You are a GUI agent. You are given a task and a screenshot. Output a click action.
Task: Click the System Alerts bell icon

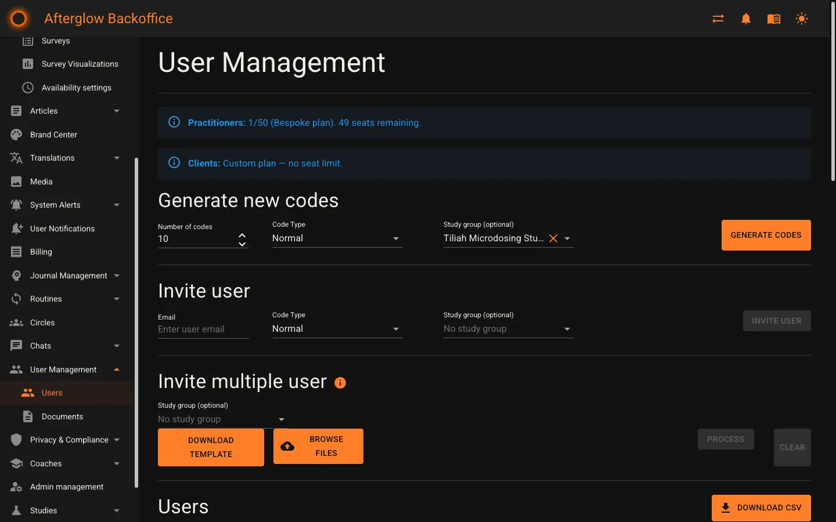pos(16,205)
